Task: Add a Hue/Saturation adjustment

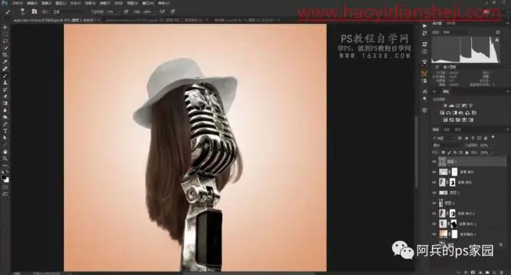Action: tap(442, 112)
